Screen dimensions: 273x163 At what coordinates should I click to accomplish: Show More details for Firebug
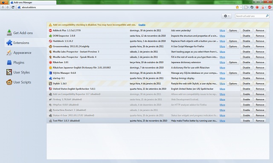coord(222,99)
